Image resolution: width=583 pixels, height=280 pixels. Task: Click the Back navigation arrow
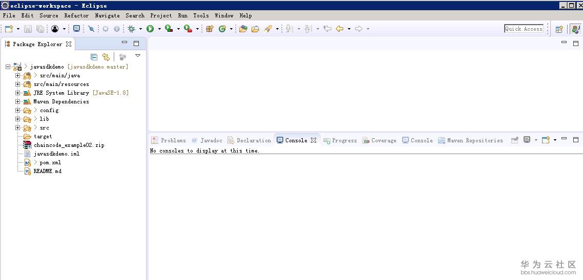tap(340, 29)
